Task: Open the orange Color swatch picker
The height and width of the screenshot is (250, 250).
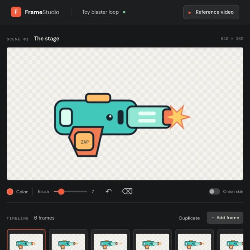Action: [x=10, y=192]
